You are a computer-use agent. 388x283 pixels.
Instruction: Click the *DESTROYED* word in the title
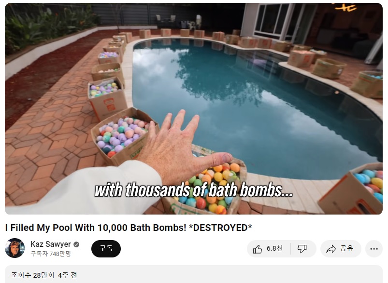click(x=220, y=228)
